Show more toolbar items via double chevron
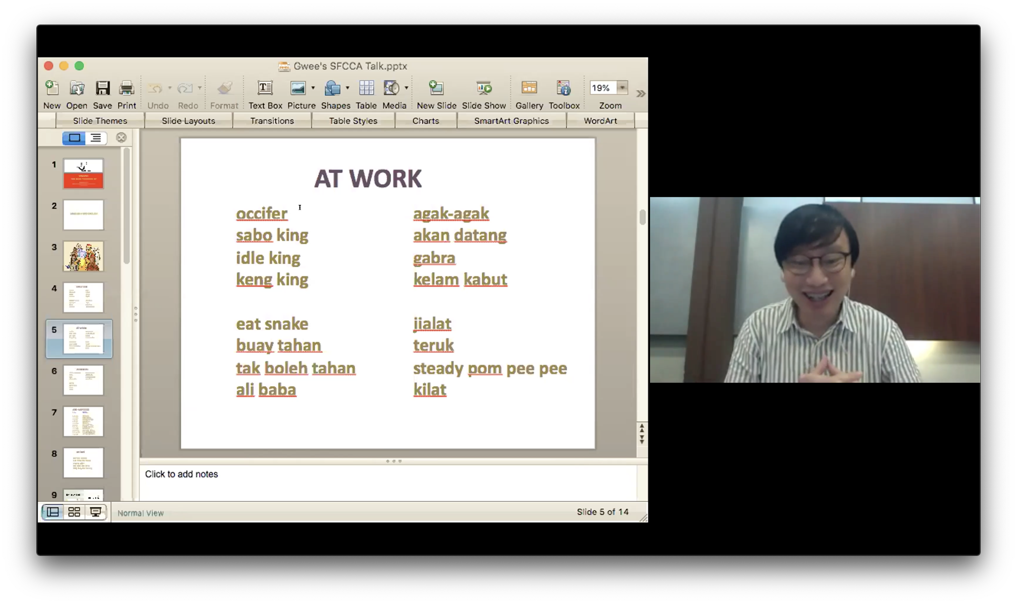1017x604 pixels. (x=641, y=94)
